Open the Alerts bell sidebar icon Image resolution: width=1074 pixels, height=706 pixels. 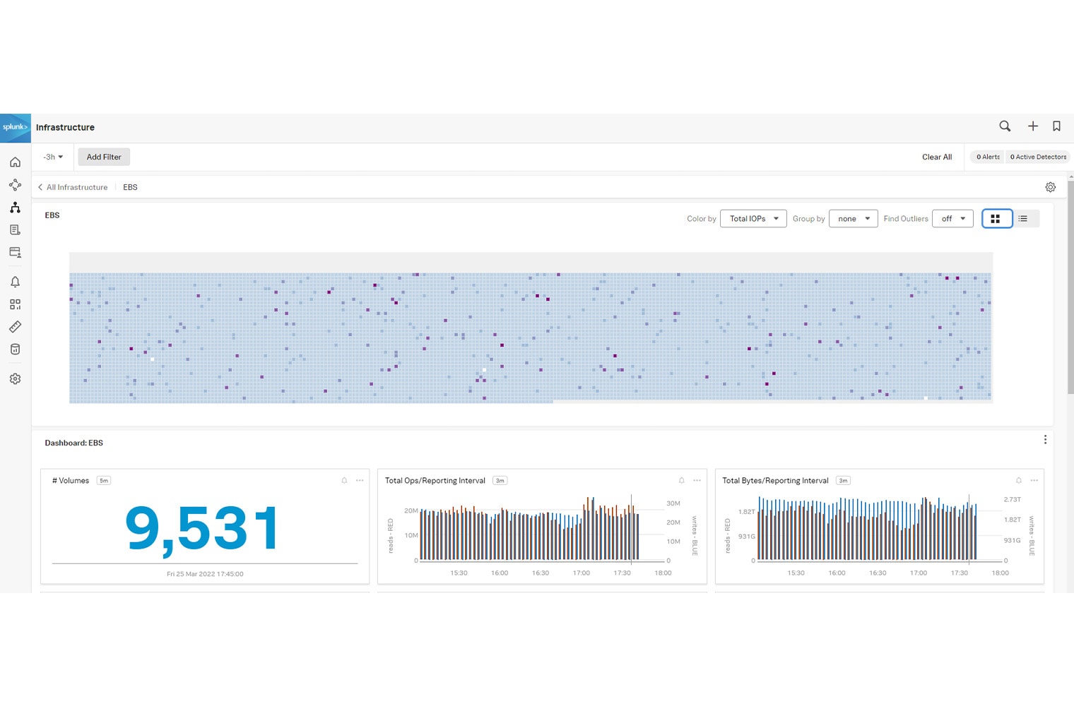(15, 282)
